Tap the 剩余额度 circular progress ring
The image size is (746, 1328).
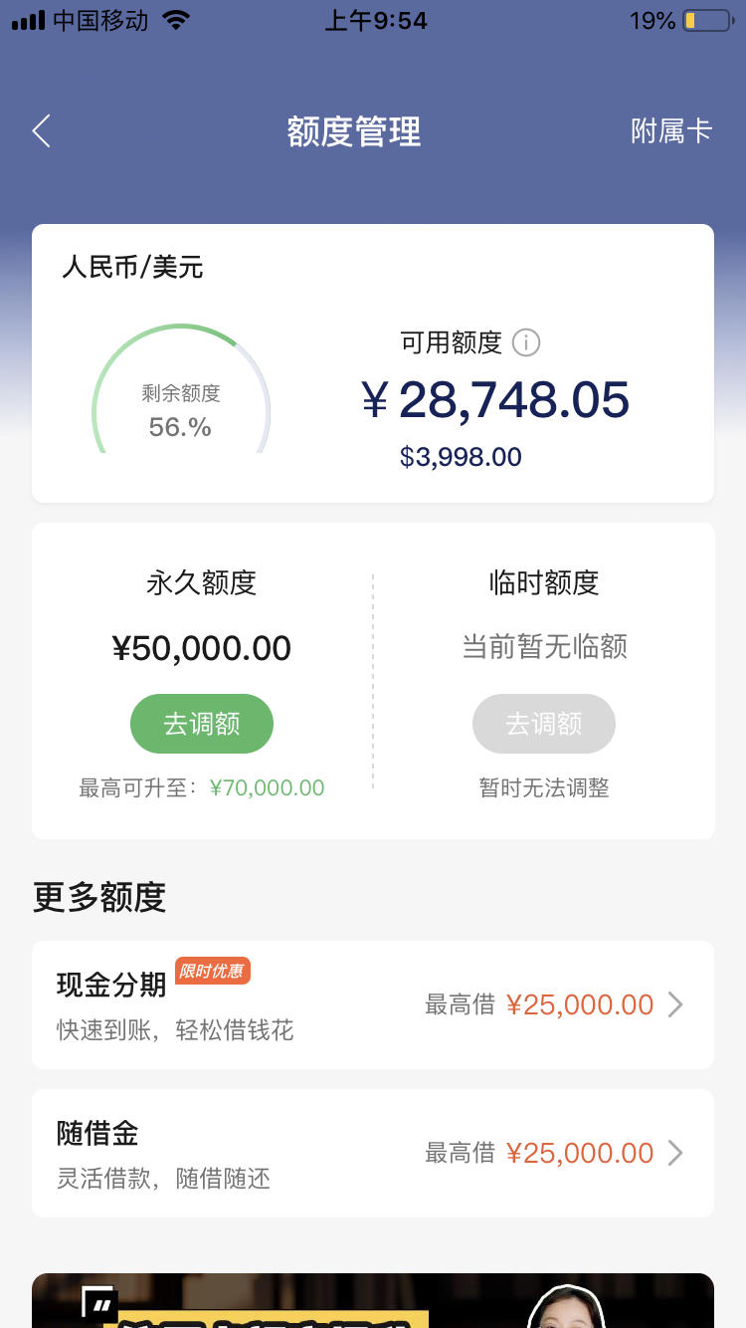181,390
